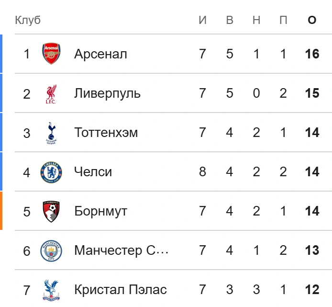Image resolution: width=332 pixels, height=307 pixels.
Task: Click the Tottenham club crest icon
Action: (x=51, y=132)
